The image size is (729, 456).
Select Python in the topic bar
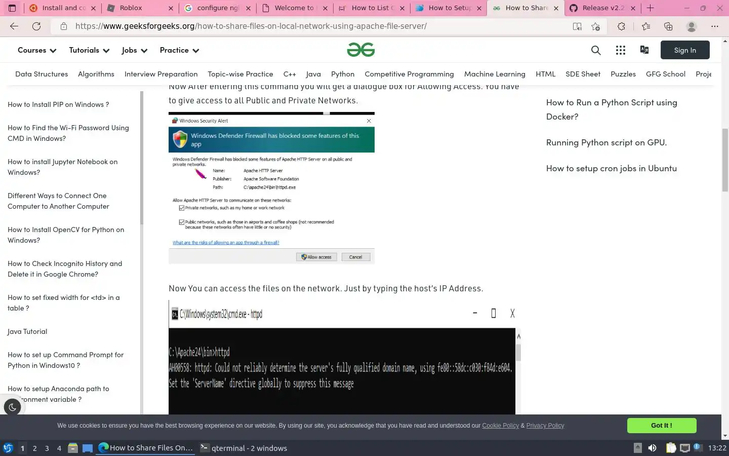tap(343, 74)
